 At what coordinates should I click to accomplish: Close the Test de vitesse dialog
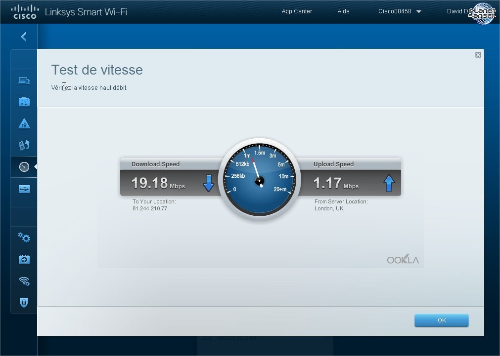click(478, 55)
